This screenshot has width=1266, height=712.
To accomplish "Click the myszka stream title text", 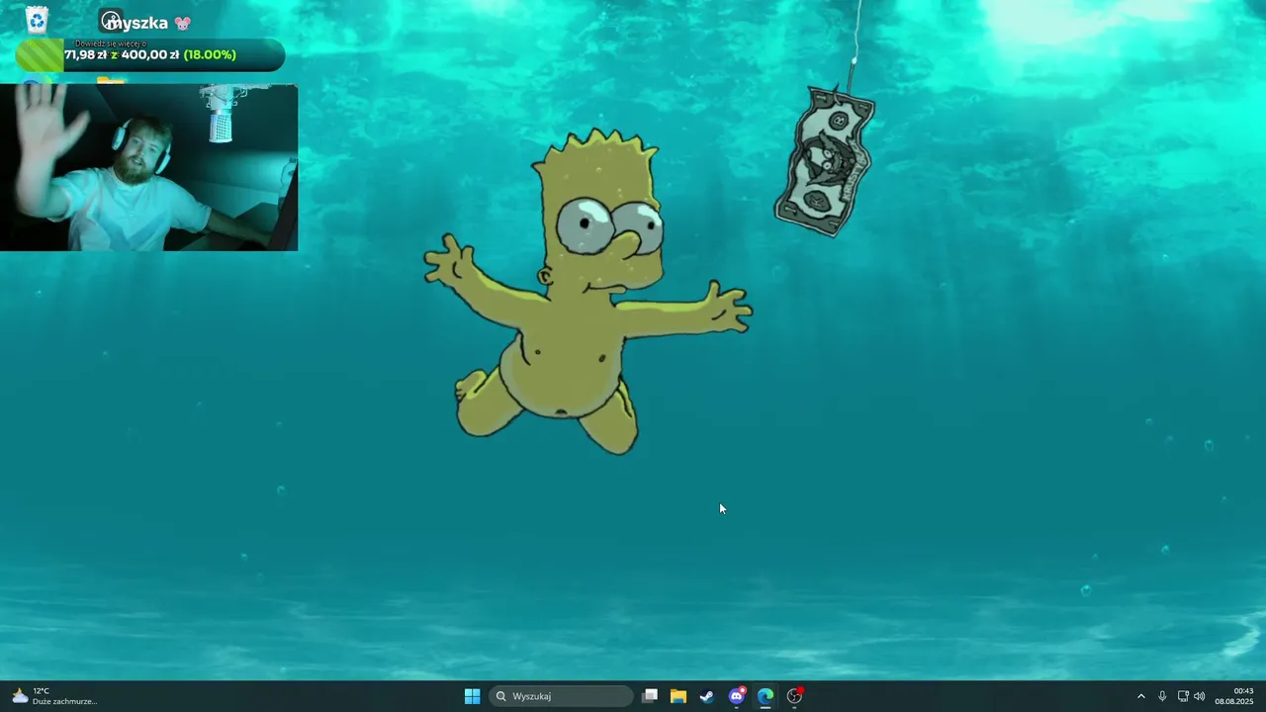I will coord(136,22).
